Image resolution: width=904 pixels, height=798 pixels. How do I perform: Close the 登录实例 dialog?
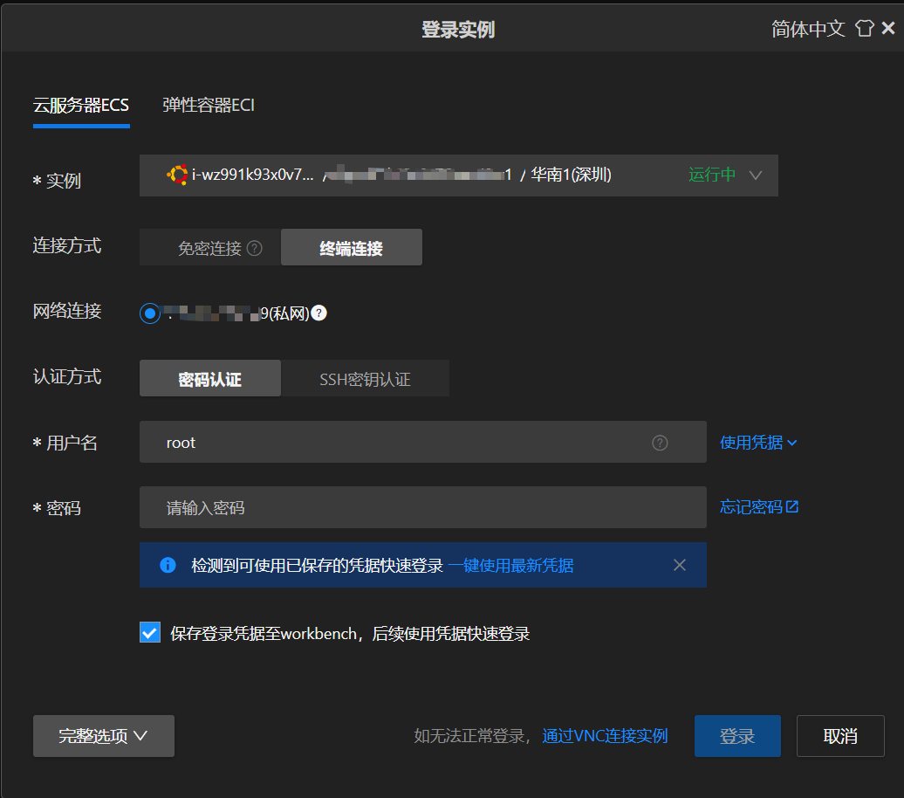(x=888, y=28)
